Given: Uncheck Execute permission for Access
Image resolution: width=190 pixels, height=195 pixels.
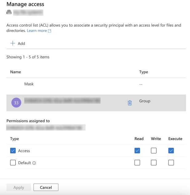Looking at the screenshot, I should (171, 151).
